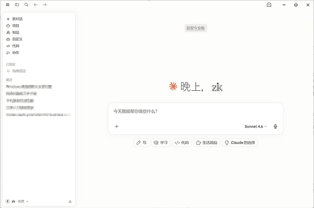
Task: Open the first recent conversation
Action: [29, 87]
